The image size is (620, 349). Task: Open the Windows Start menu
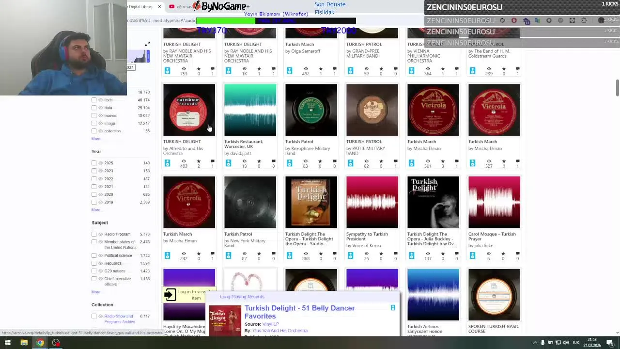tap(8, 343)
